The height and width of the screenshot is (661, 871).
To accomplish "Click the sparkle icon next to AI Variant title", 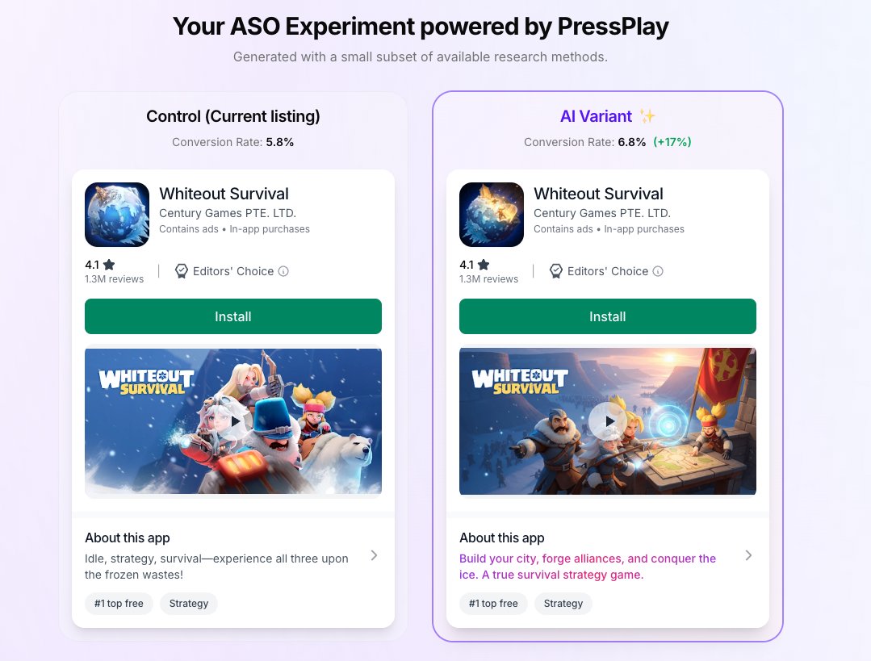I will click(647, 116).
